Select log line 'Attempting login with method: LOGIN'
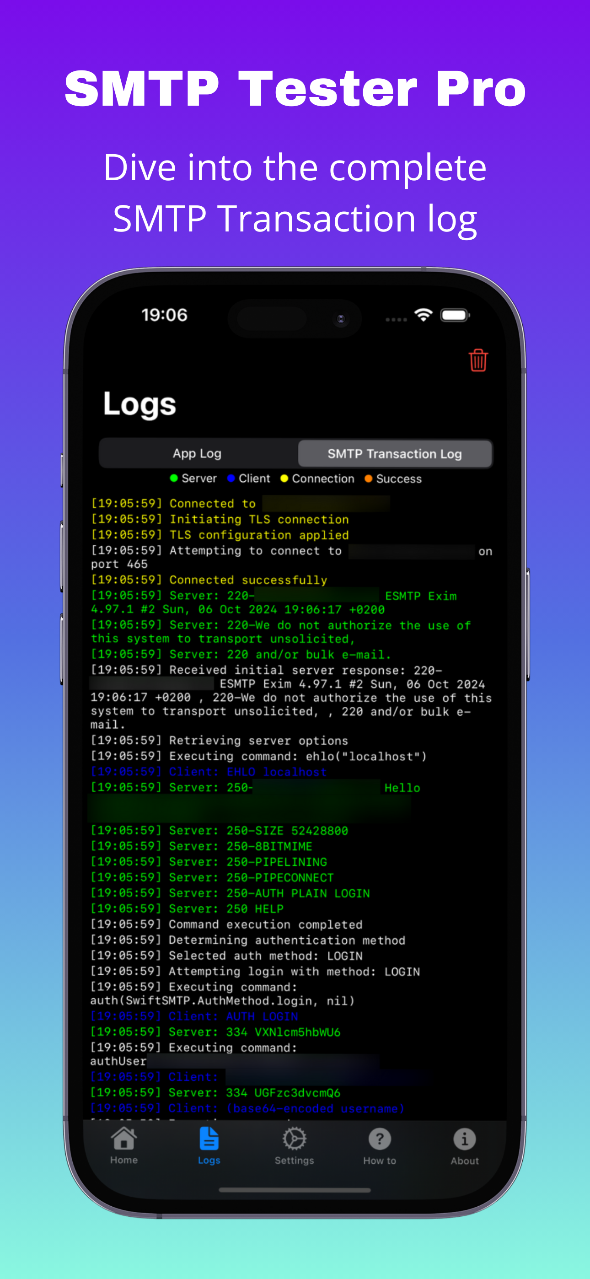 coord(255,972)
